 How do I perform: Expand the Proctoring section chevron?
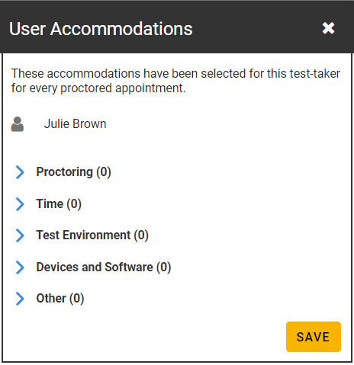point(20,172)
